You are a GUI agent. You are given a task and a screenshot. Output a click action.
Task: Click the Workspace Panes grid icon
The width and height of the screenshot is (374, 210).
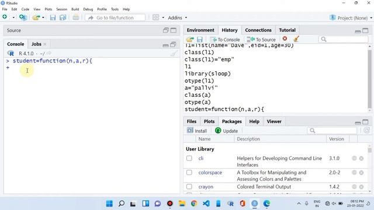pyautogui.click(x=156, y=17)
